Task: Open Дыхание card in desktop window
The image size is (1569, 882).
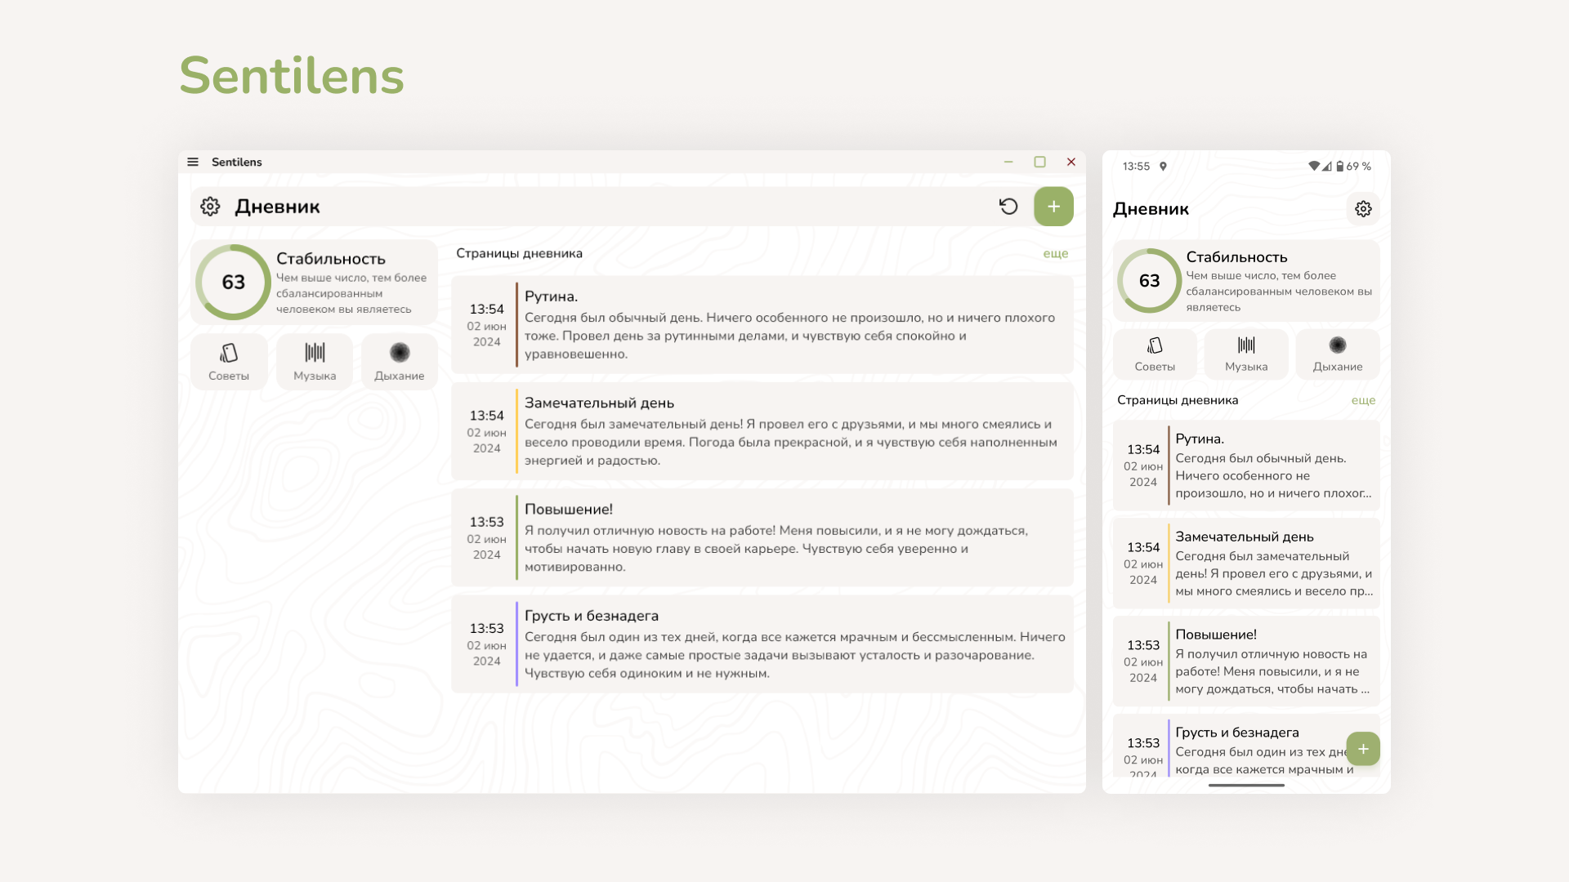Action: pyautogui.click(x=400, y=362)
